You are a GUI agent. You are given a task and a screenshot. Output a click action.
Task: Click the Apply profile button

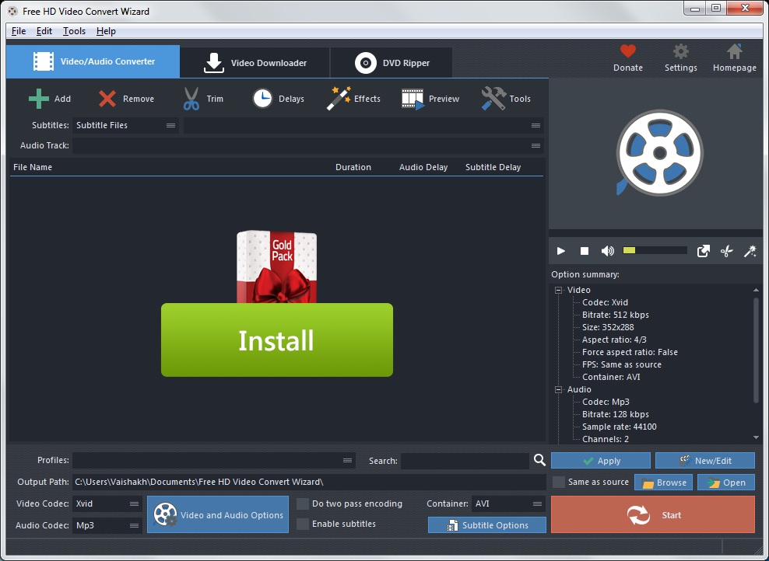pyautogui.click(x=601, y=461)
